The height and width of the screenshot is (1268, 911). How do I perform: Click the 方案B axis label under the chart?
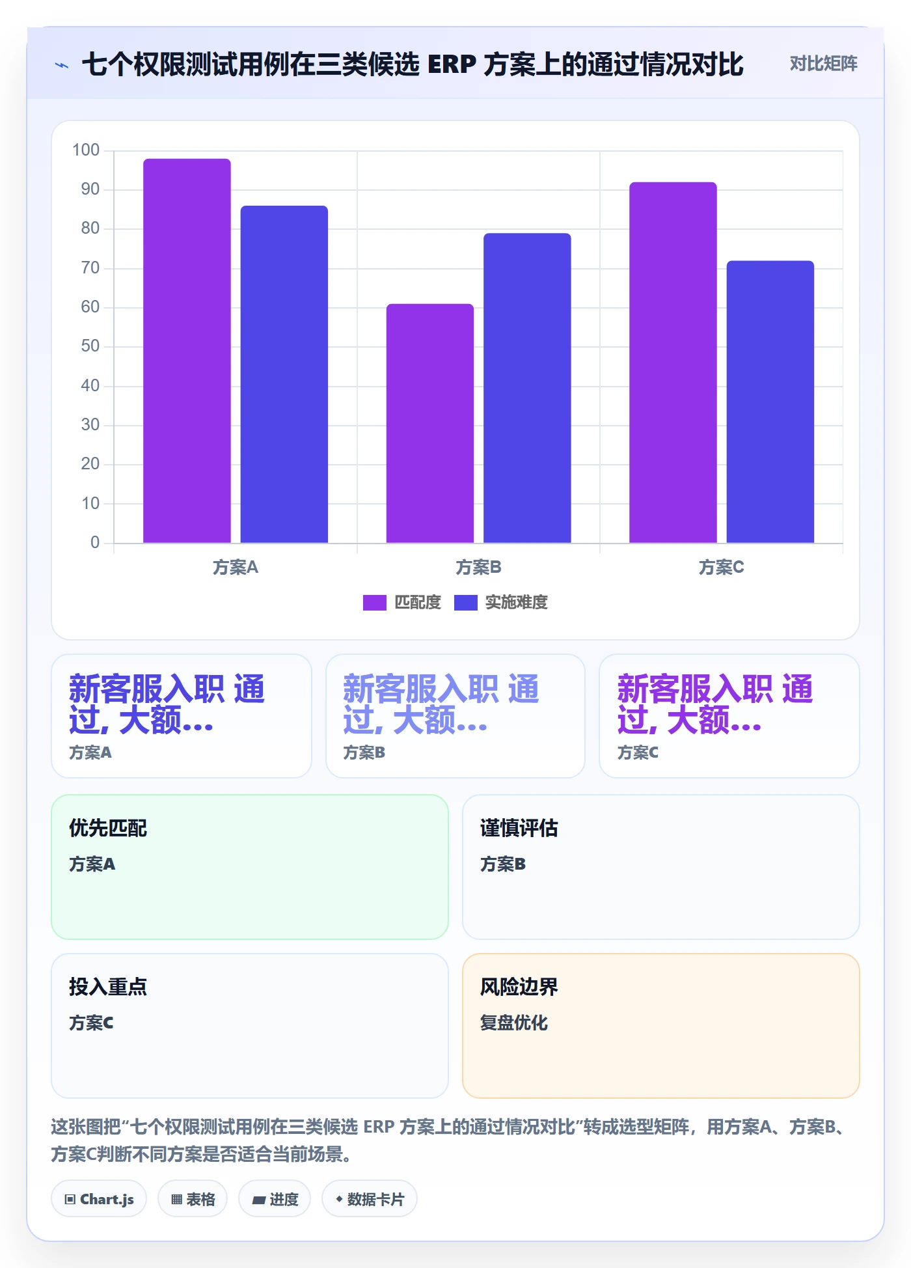pyautogui.click(x=478, y=568)
